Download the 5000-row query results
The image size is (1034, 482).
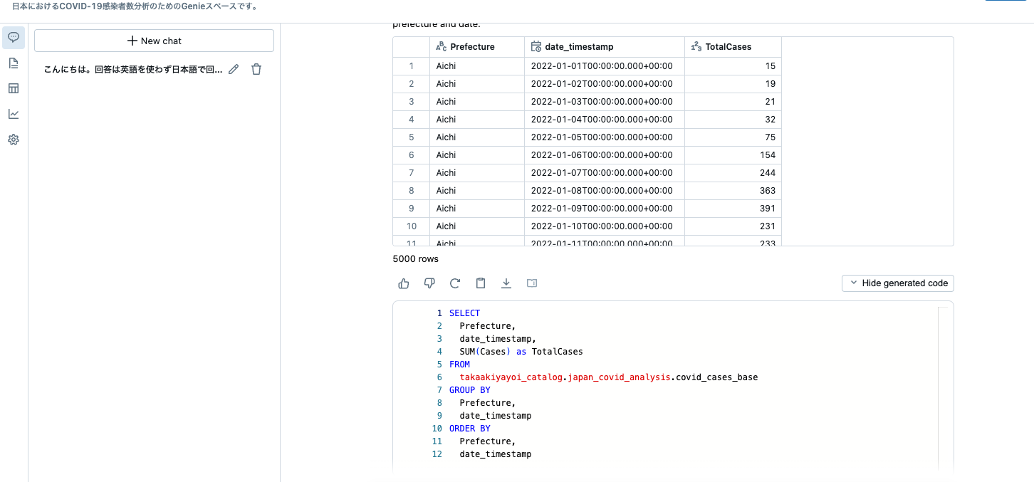tap(506, 283)
